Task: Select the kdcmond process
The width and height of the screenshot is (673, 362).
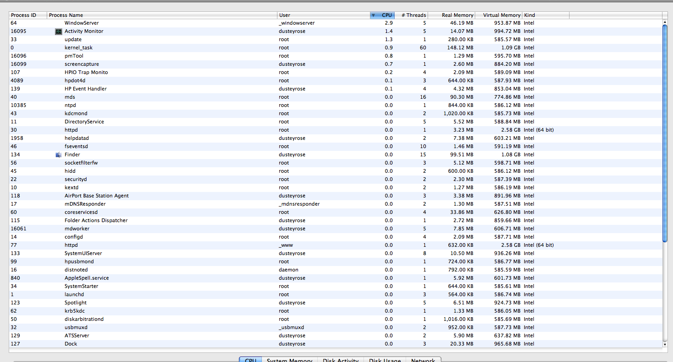Action: (336, 113)
